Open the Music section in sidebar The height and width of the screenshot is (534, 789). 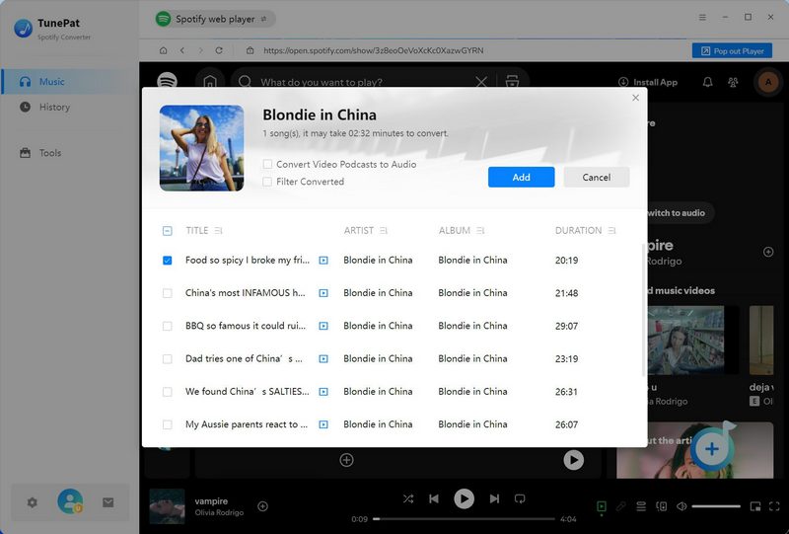(69, 82)
